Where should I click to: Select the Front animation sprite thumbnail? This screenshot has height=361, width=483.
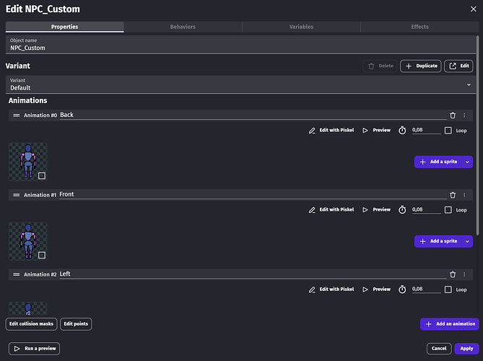tap(28, 241)
